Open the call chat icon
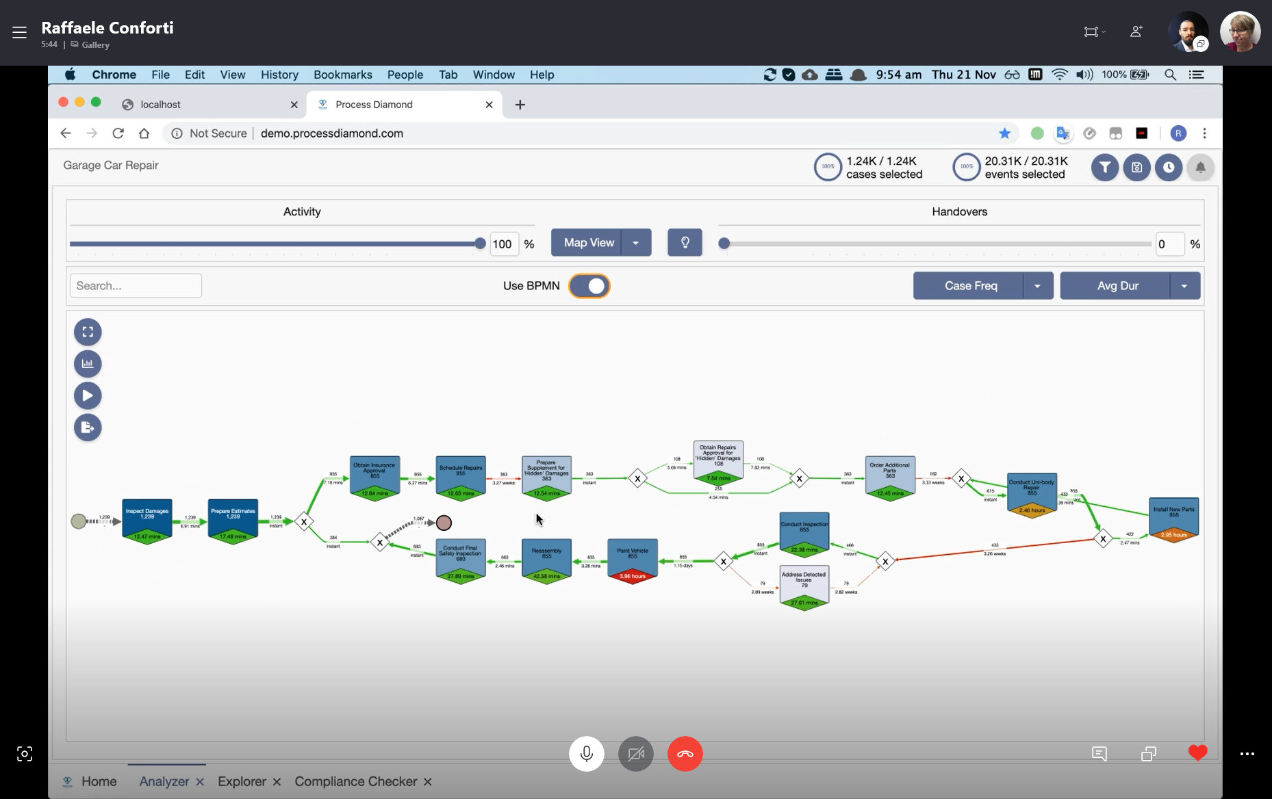The width and height of the screenshot is (1272, 799). point(1099,754)
